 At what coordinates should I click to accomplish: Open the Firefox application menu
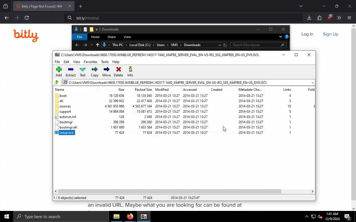[349, 18]
